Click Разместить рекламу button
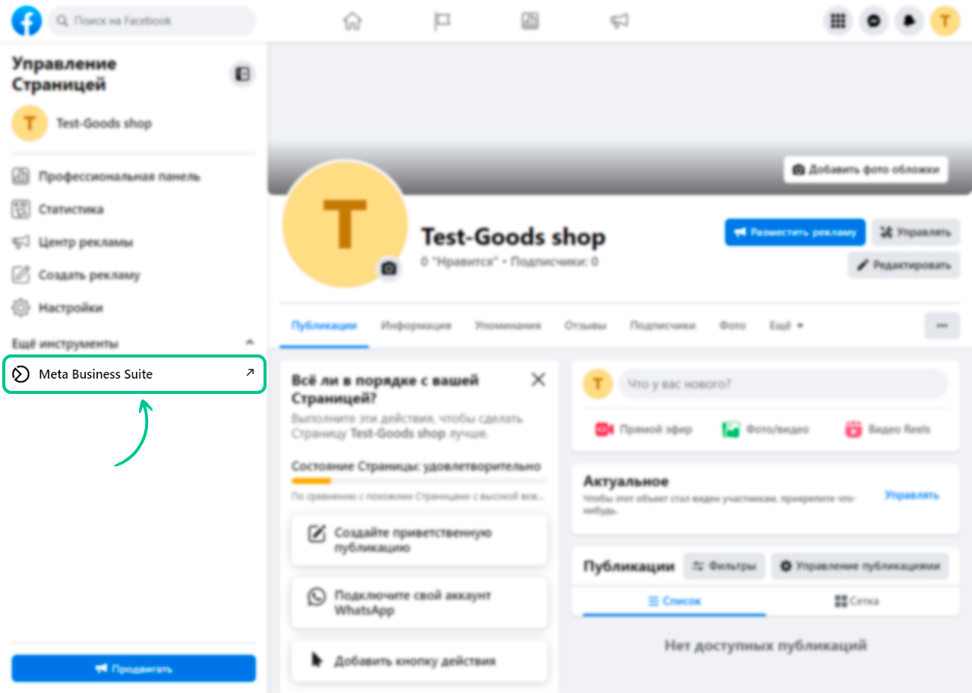 795,232
